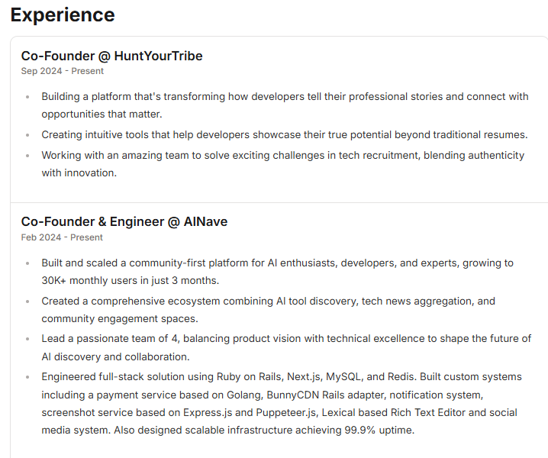Click bullet dot beside "Built and scaled"
This screenshot has width=548, height=458.
[28, 263]
